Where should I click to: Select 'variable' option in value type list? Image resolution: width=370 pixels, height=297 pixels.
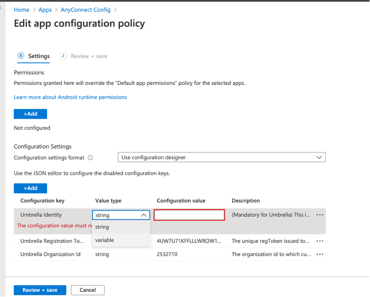(x=121, y=240)
